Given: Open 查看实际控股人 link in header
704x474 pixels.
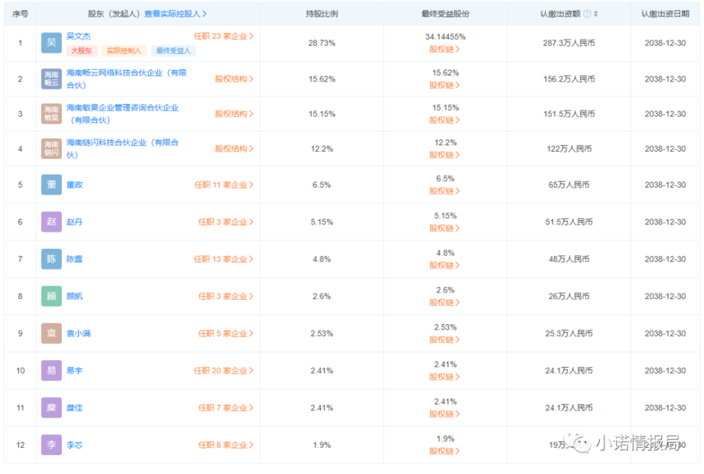Looking at the screenshot, I should (x=175, y=14).
